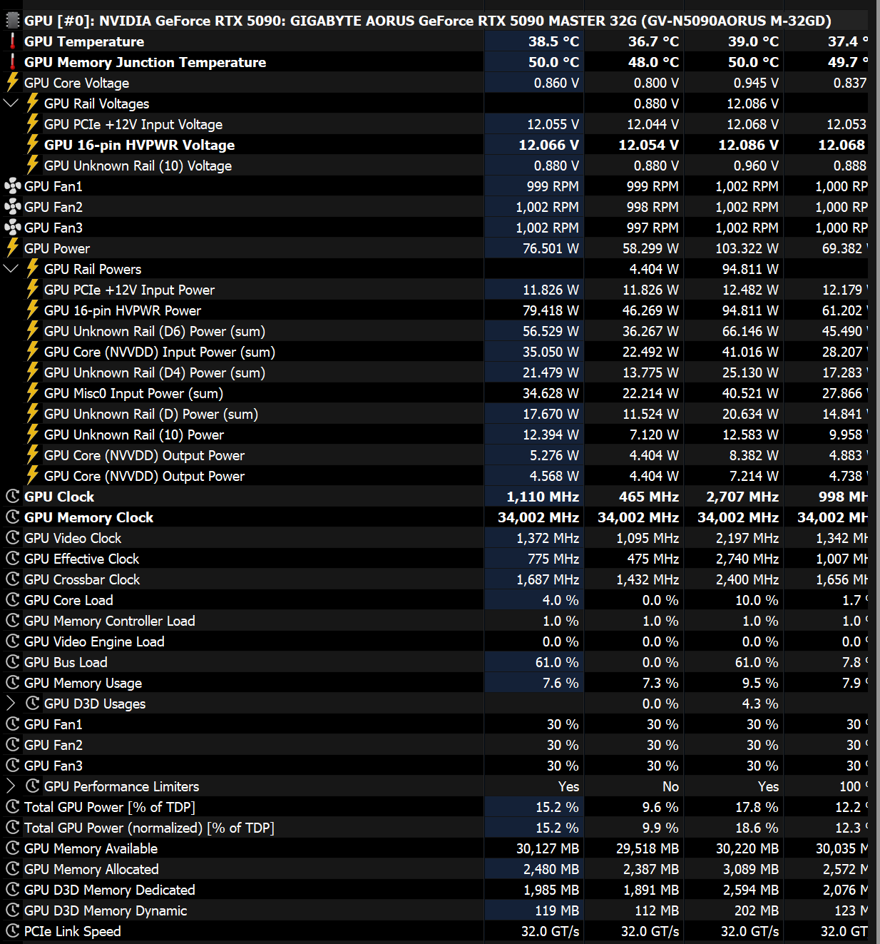Click the 2,707 MHz GPU Clock value
The image size is (880, 944).
742,497
